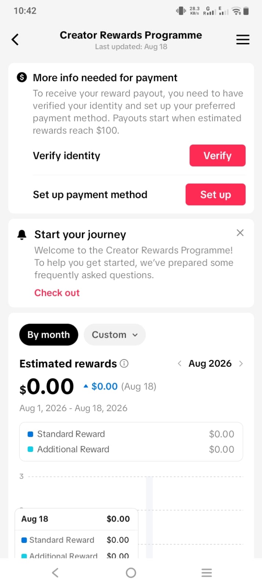Viewport: 262px width, 587px height.
Task: Click the Set up payment button
Action: pyautogui.click(x=215, y=194)
